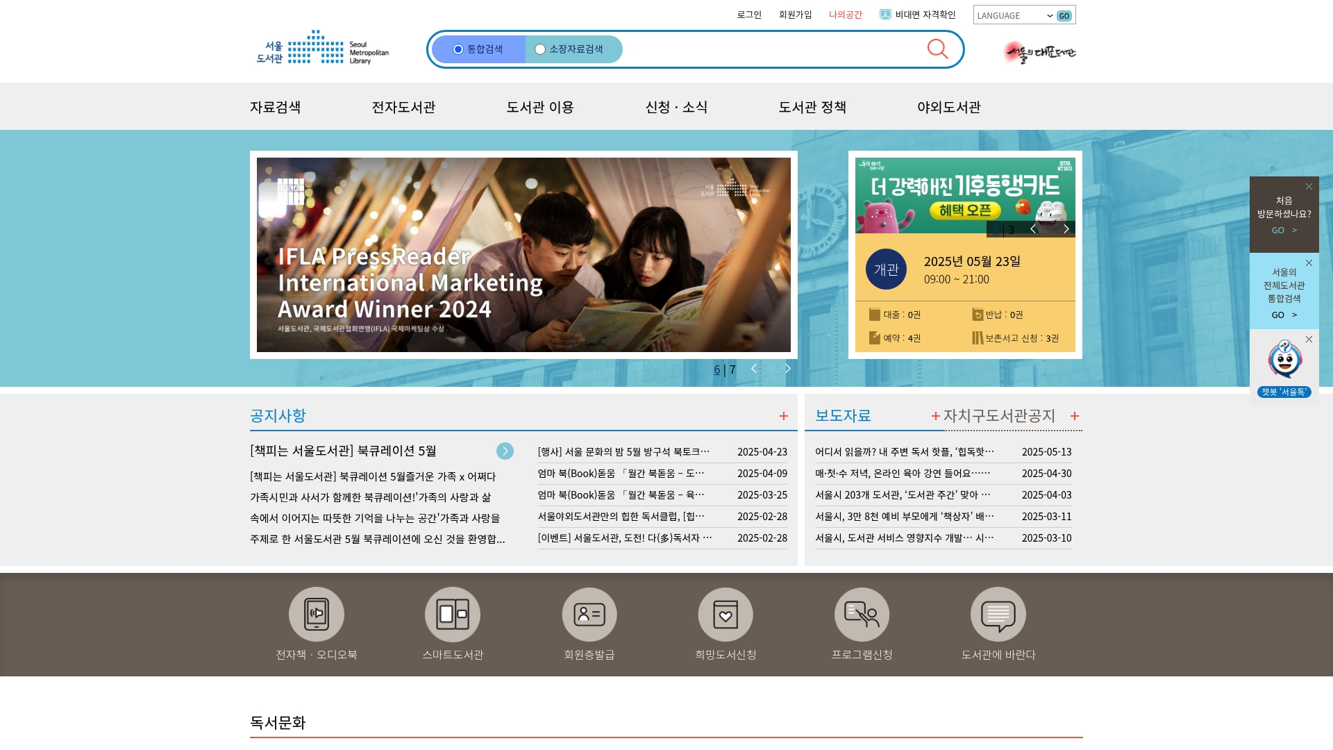Open the 전자도서관 menu

point(403,107)
